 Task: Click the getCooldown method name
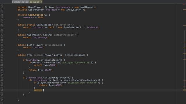(x=52, y=45)
